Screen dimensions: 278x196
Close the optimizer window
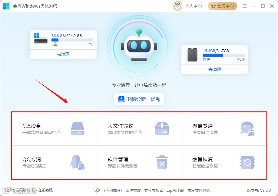272,6
